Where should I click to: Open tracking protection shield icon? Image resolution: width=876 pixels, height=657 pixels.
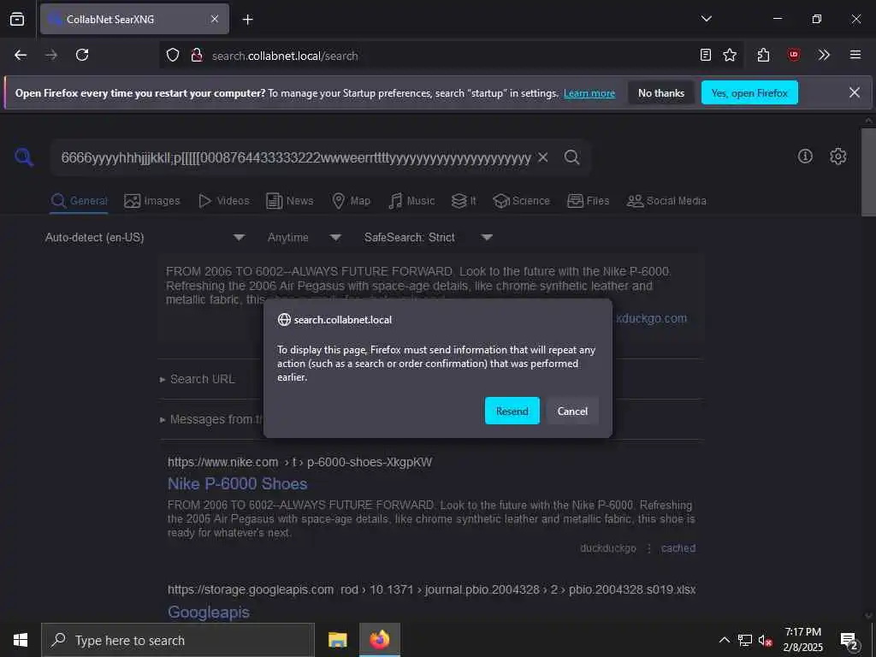173,56
